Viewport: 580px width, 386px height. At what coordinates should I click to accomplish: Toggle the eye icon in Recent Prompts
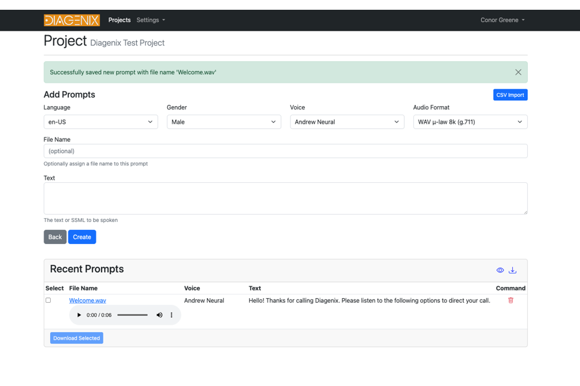coord(500,270)
